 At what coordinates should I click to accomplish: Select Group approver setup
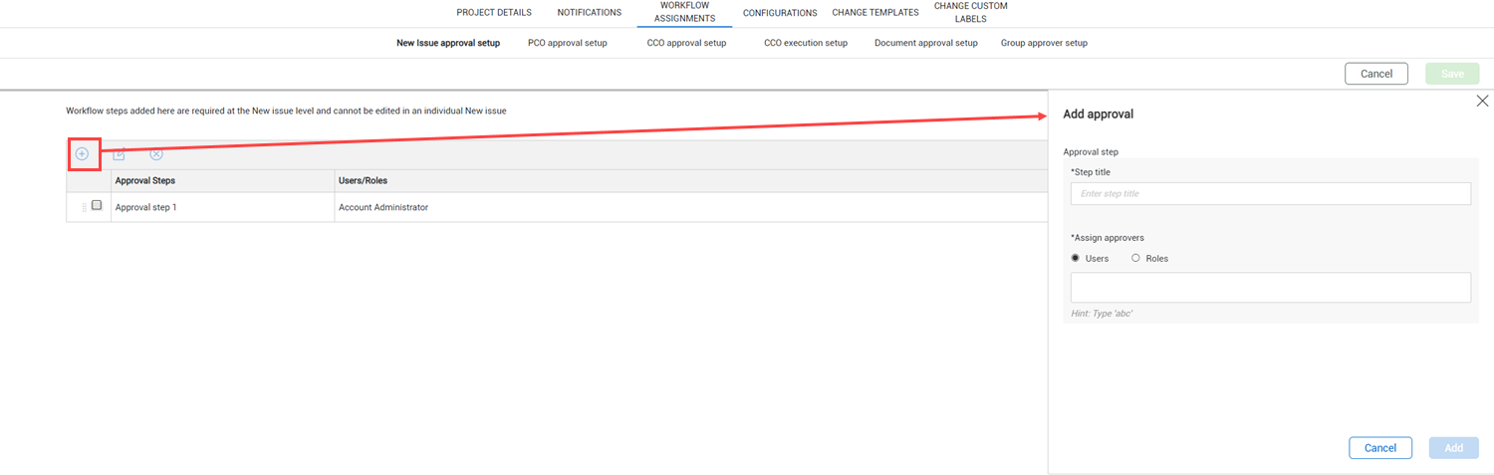[1044, 43]
